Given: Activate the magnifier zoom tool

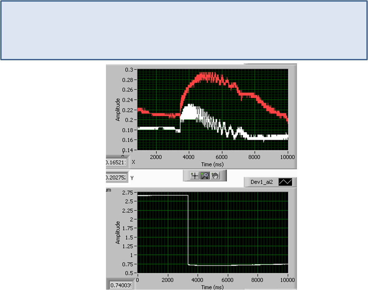Looking at the screenshot, I should tap(205, 176).
